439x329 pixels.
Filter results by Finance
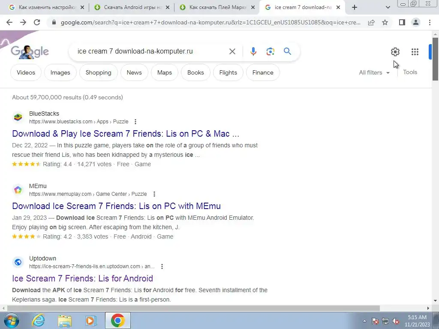click(x=263, y=72)
